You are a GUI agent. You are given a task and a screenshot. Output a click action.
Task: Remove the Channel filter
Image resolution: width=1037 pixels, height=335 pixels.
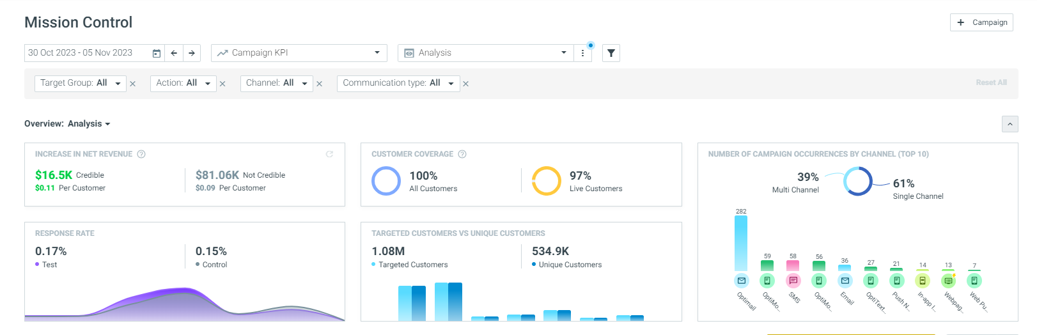pos(319,84)
